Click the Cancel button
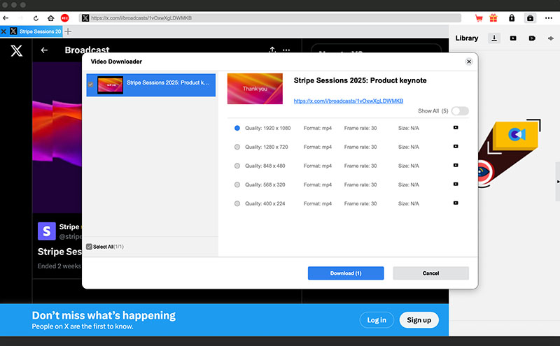The image size is (560, 346). [x=430, y=273]
